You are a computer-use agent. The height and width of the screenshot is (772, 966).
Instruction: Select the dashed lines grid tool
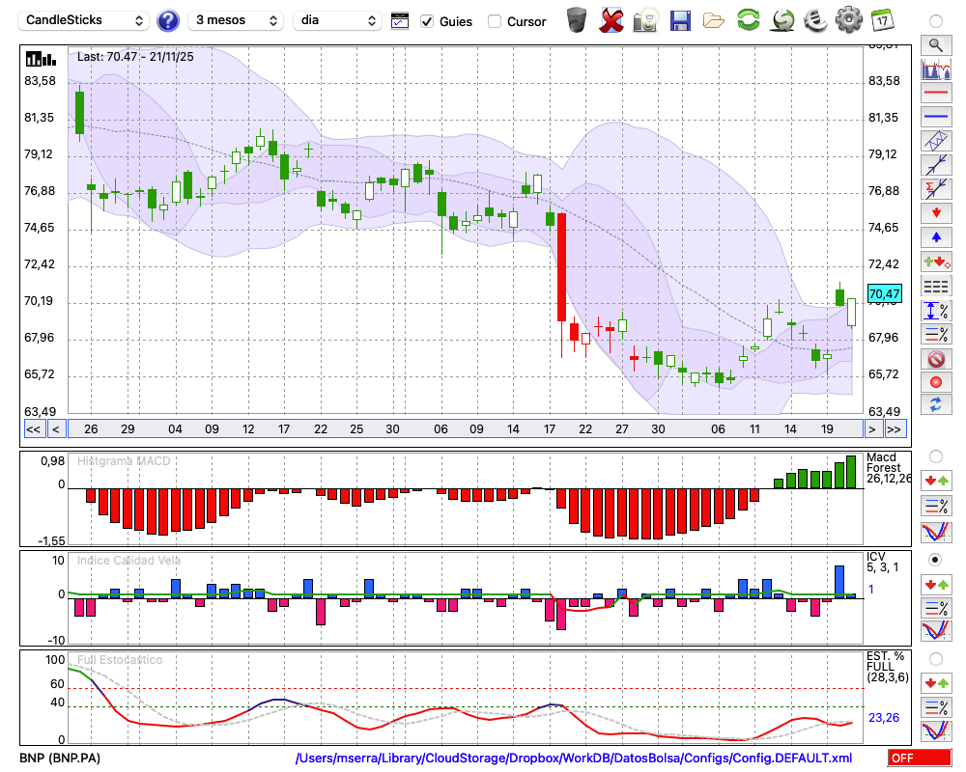click(936, 287)
